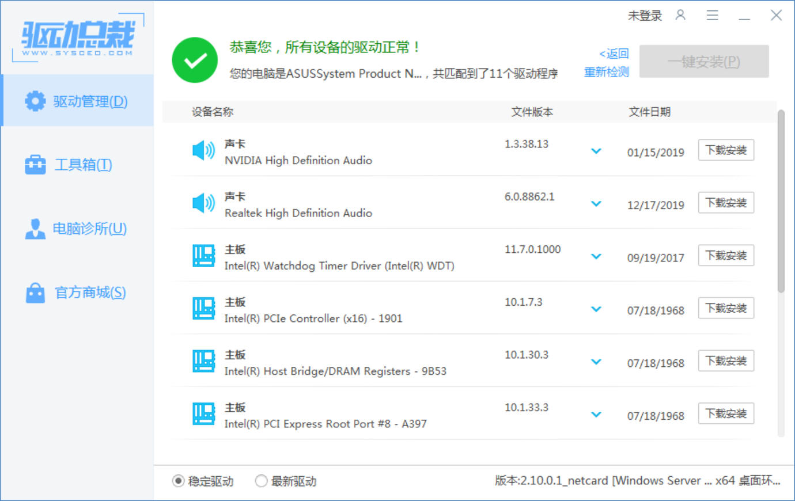Select the 最新驱动 radio button
795x501 pixels.
(262, 481)
